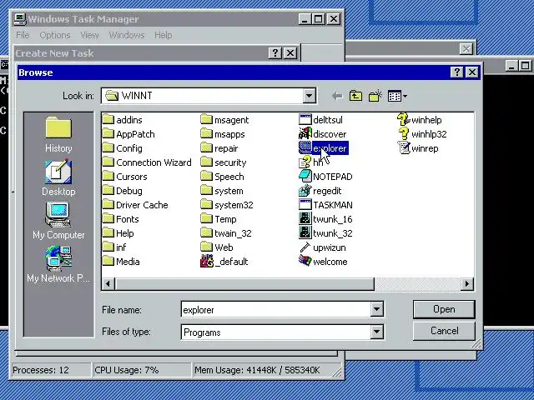Image resolution: width=534 pixels, height=400 pixels.
Task: Select the NOTEPAD program
Action: click(325, 177)
